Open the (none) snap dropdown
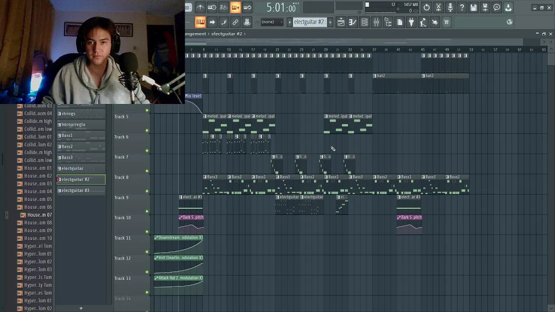 (271, 22)
